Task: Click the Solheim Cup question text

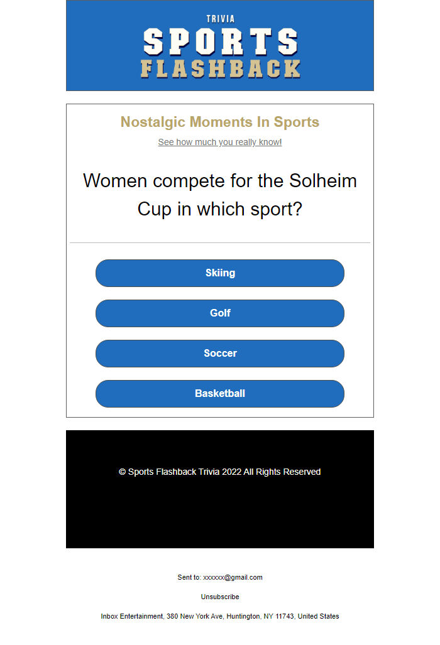Action: (x=220, y=195)
